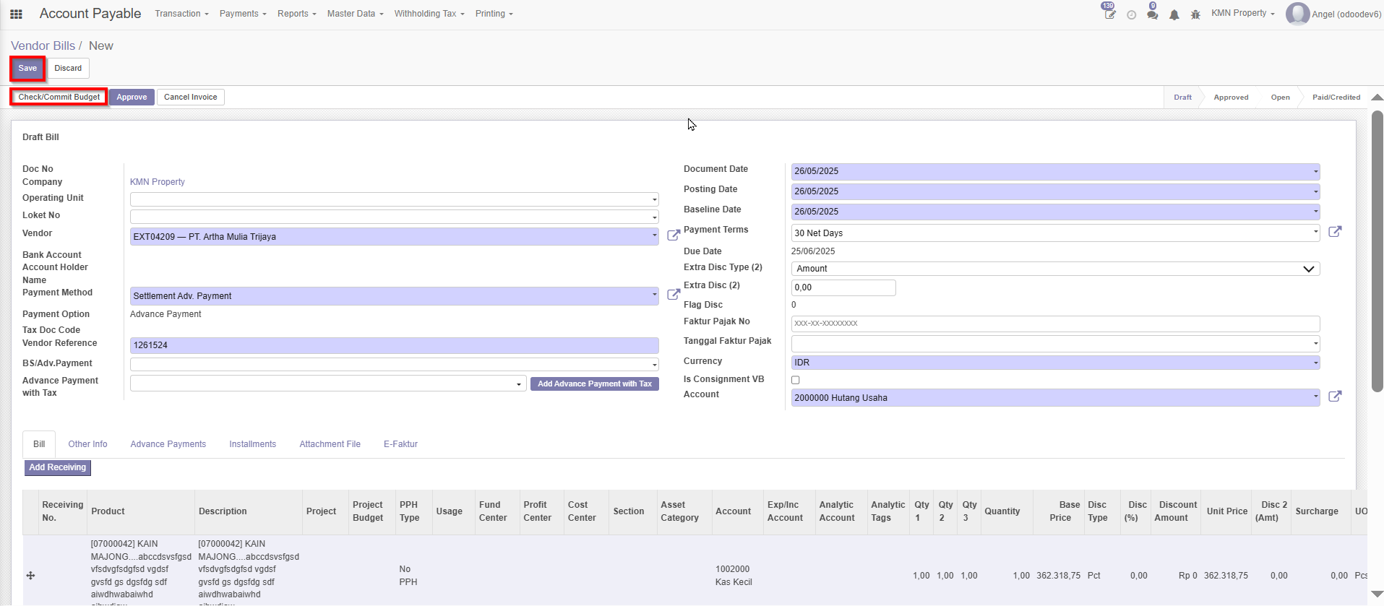The height and width of the screenshot is (606, 1384).
Task: Open the Withholding Tax menu
Action: pos(429,14)
